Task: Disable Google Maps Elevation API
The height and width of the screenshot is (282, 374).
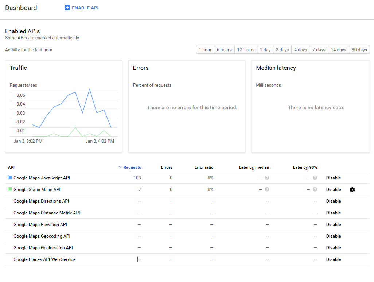Action: tap(334, 225)
